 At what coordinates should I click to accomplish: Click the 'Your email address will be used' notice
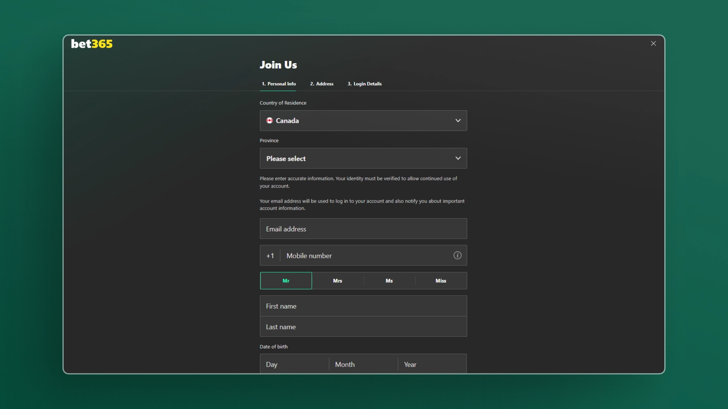click(x=362, y=204)
